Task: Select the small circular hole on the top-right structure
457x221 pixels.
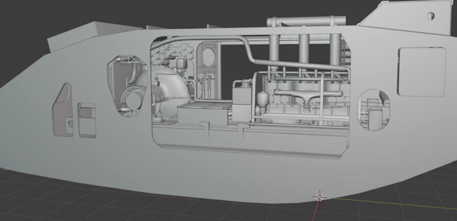Action: 431,16
